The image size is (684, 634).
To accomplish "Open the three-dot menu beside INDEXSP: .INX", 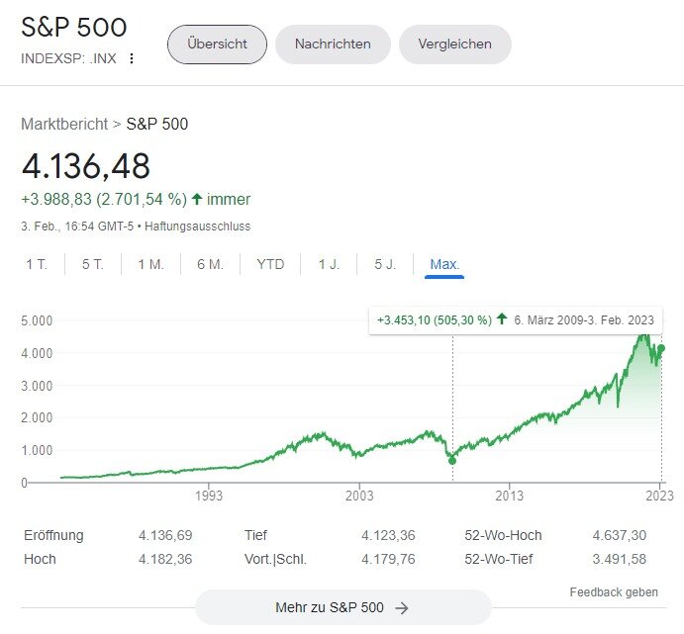I will click(x=132, y=58).
